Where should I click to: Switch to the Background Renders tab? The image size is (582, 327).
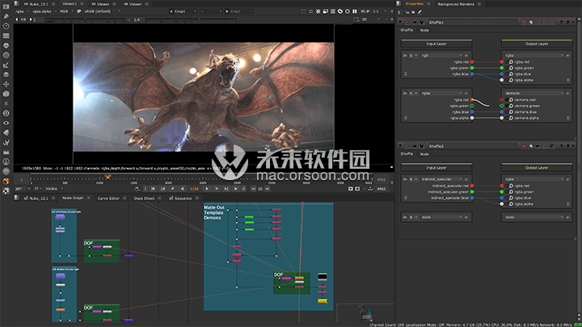pos(456,4)
